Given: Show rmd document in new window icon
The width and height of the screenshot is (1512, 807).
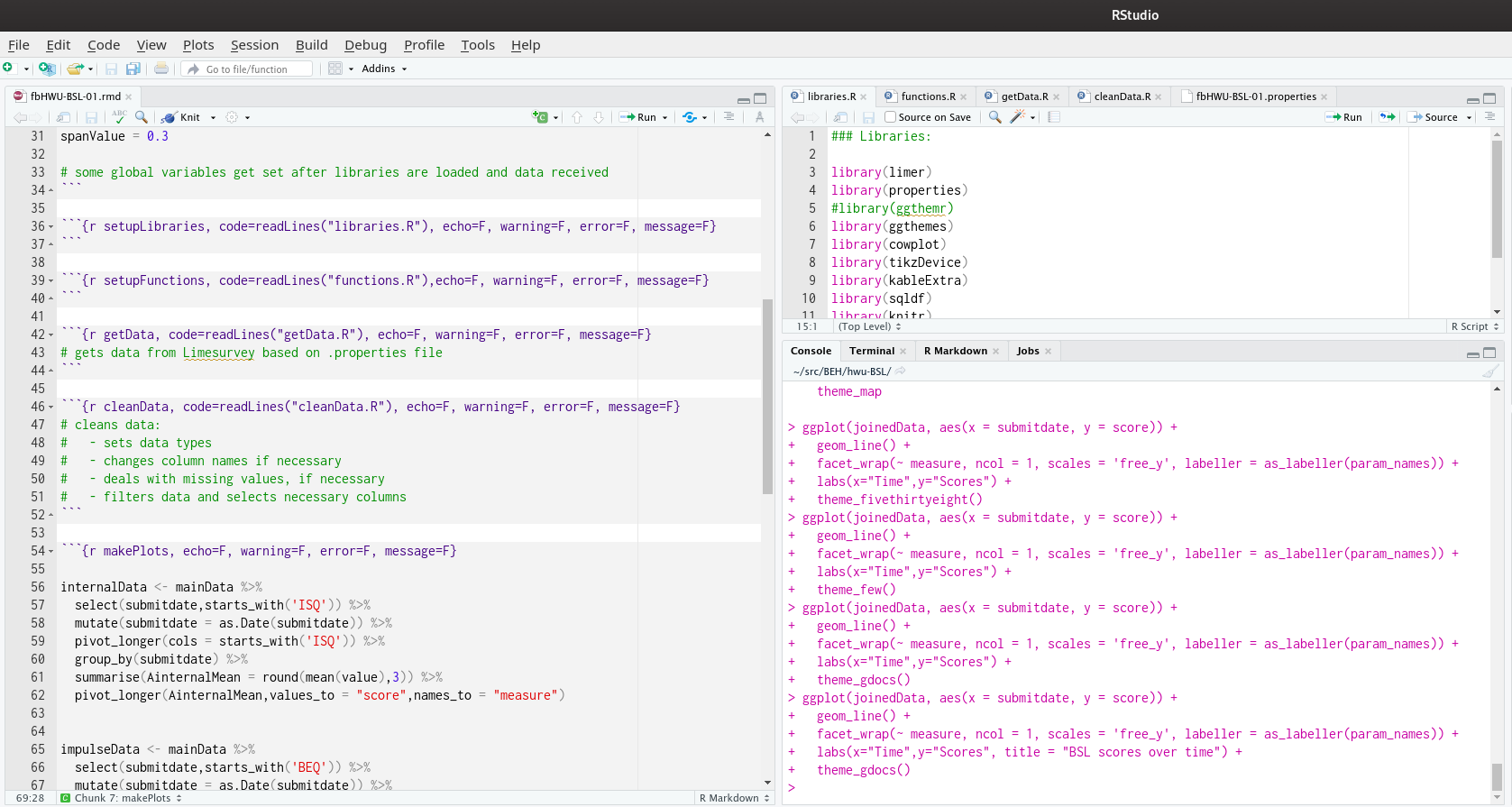Looking at the screenshot, I should pyautogui.click(x=63, y=117).
